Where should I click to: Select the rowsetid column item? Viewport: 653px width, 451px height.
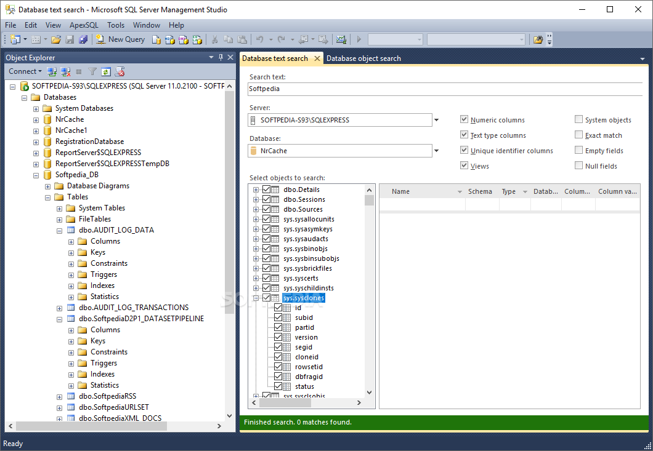point(309,367)
